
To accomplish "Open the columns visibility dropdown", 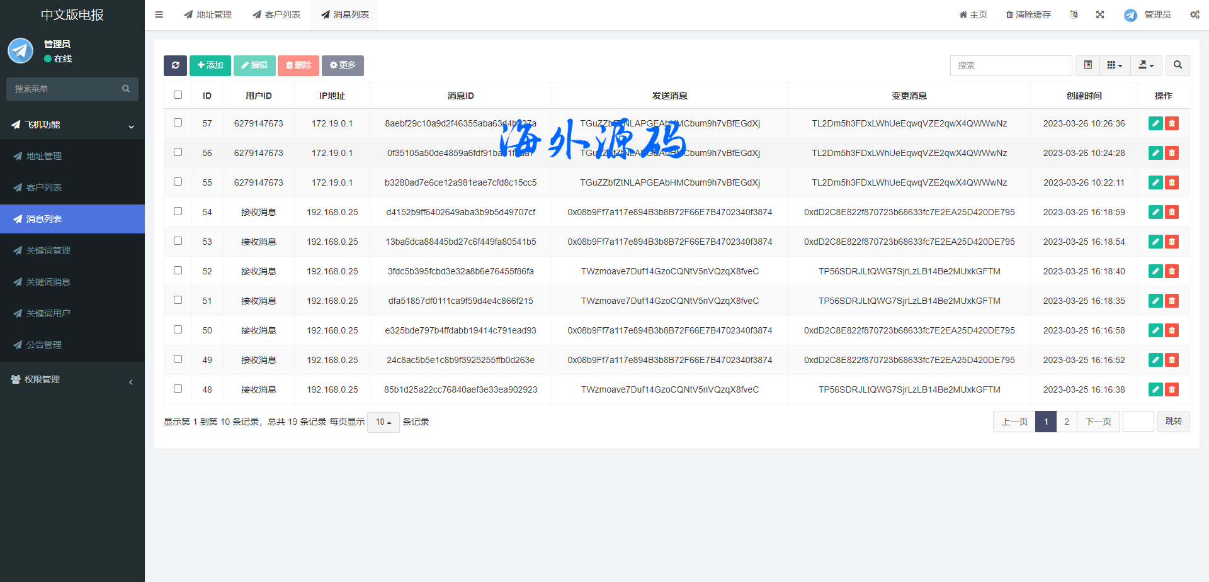I will tap(1115, 65).
